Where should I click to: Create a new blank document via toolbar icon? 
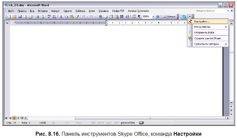[10, 16]
